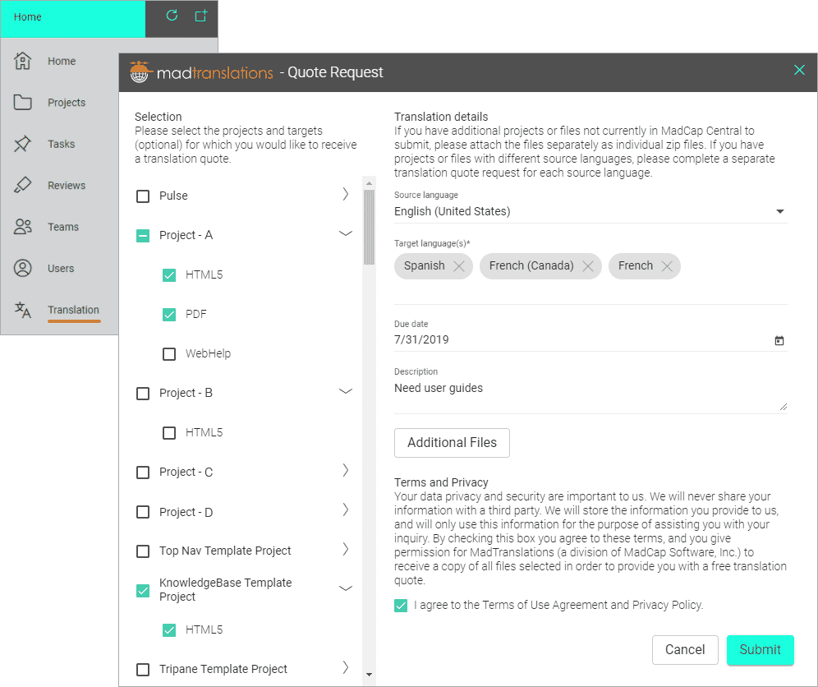This screenshot has height=687, width=818.
Task: Check Tripane Template Project checkbox
Action: pos(143,669)
